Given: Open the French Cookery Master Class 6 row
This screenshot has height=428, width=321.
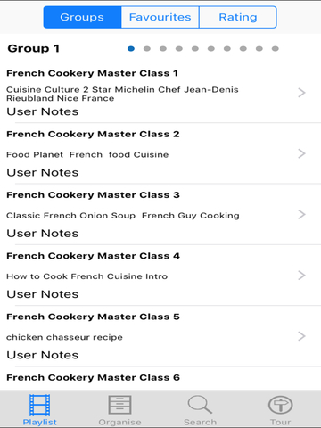Looking at the screenshot, I should (x=160, y=378).
